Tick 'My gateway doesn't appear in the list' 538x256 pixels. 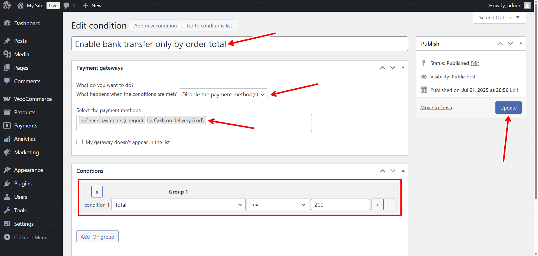coord(80,142)
